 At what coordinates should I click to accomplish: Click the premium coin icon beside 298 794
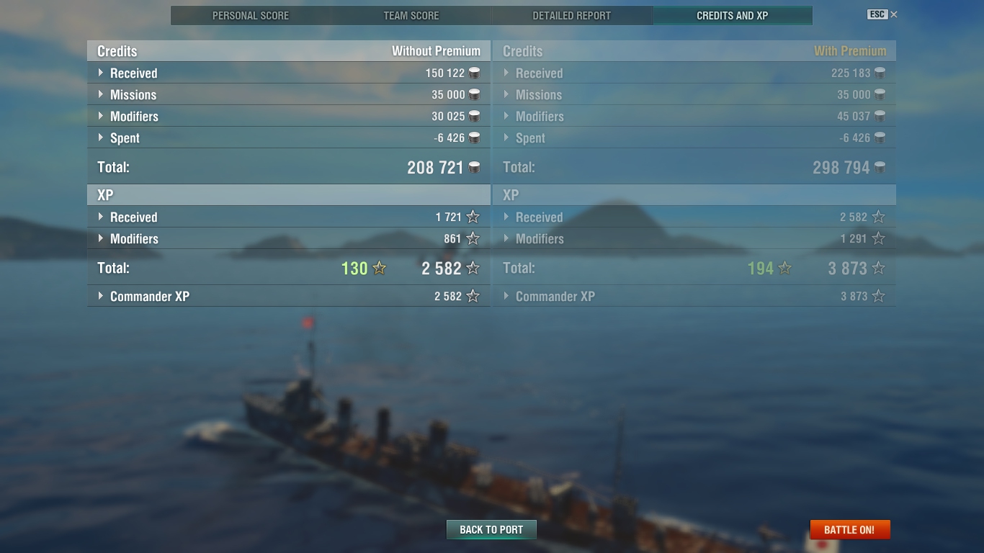click(x=880, y=167)
